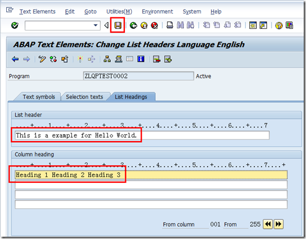Click the blue forward arrow in application toolbar
306x239 pixels.
26,59
